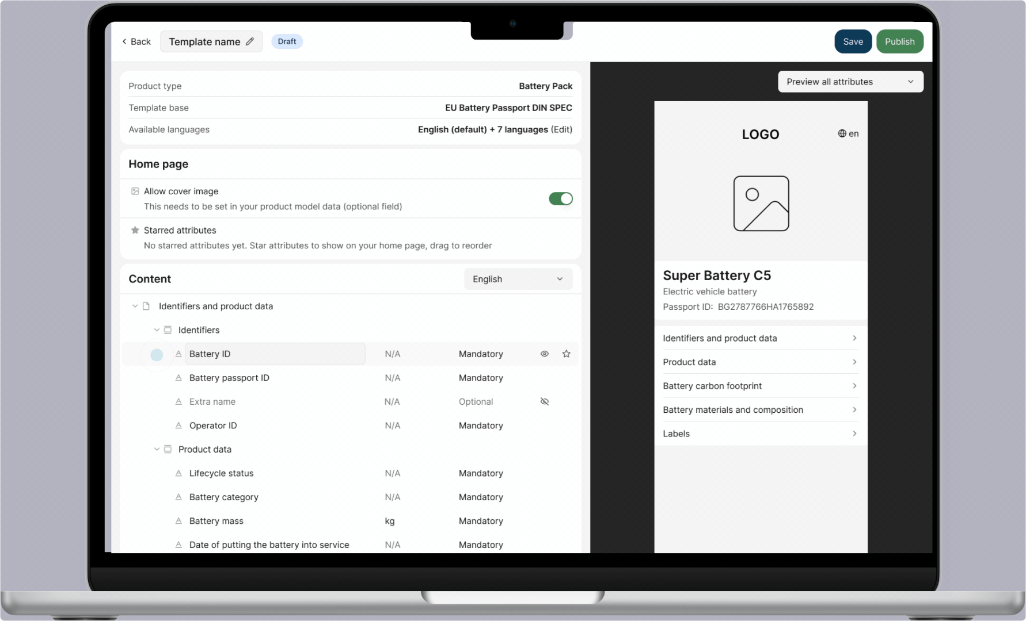Click the Back arrow icon

pyautogui.click(x=124, y=41)
